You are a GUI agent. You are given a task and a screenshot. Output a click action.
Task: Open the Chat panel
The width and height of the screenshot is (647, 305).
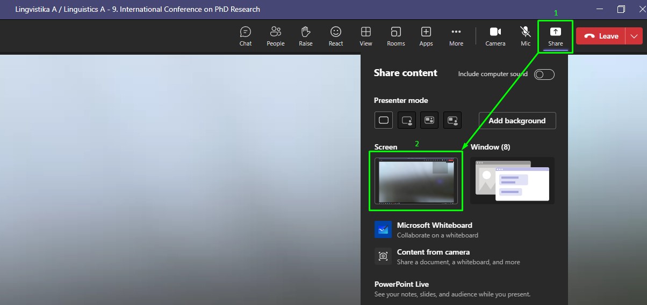point(246,36)
